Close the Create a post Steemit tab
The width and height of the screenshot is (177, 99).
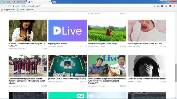click(x=24, y=2)
